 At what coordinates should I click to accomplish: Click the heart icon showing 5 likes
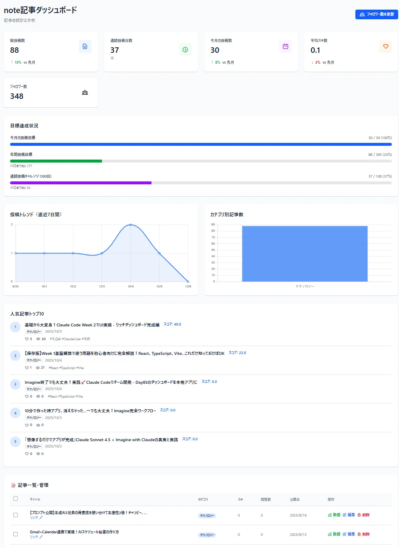(27, 339)
